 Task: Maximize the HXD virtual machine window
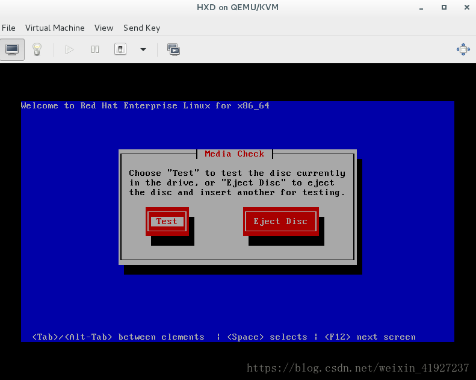tap(444, 7)
